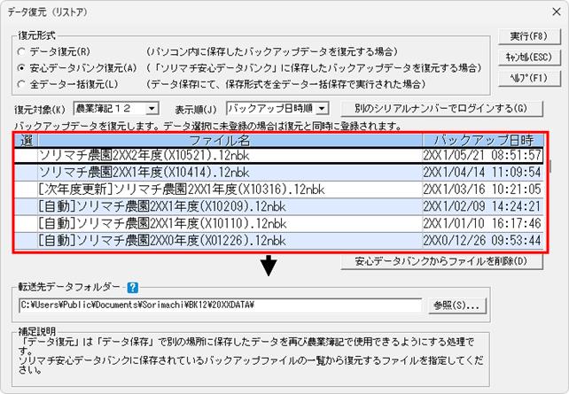Select row ソリマチ農園2XX2年度(X10521).12nbk

[278, 156]
